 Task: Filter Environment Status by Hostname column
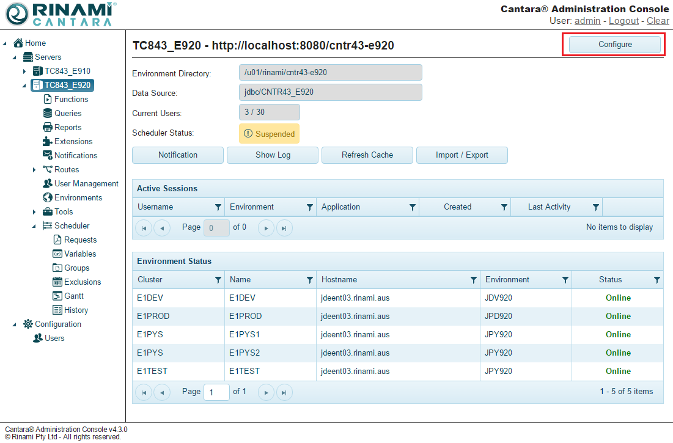(x=473, y=280)
